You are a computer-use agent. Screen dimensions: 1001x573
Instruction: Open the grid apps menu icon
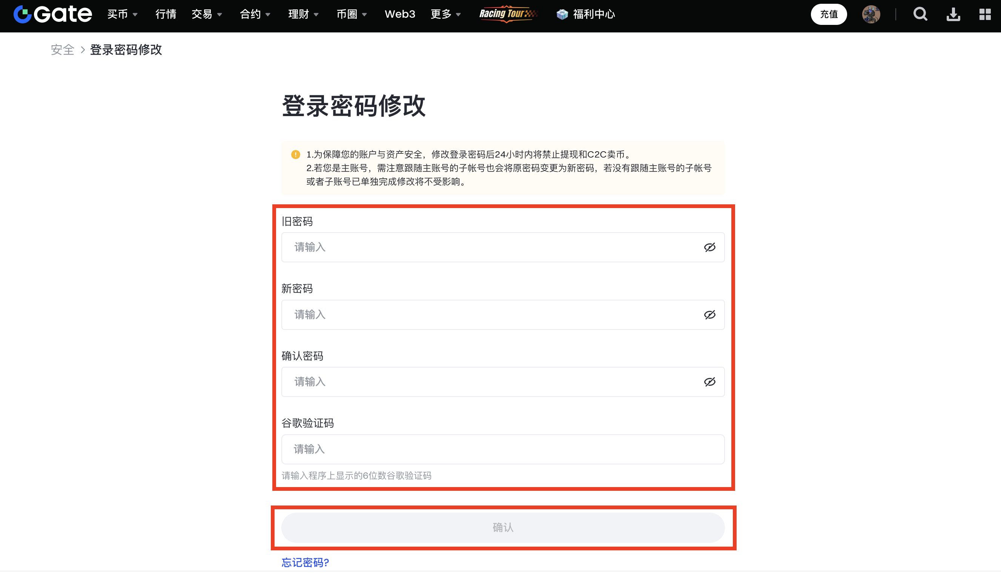(x=985, y=14)
